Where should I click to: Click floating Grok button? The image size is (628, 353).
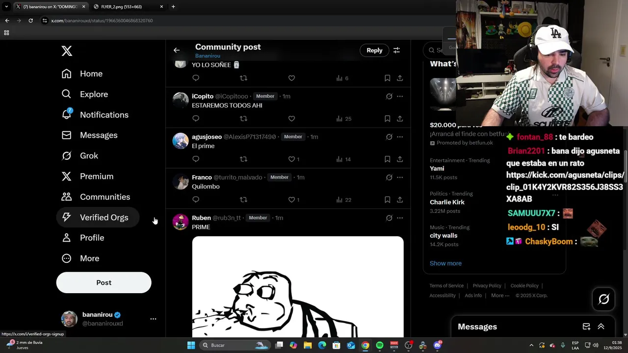coord(603,299)
